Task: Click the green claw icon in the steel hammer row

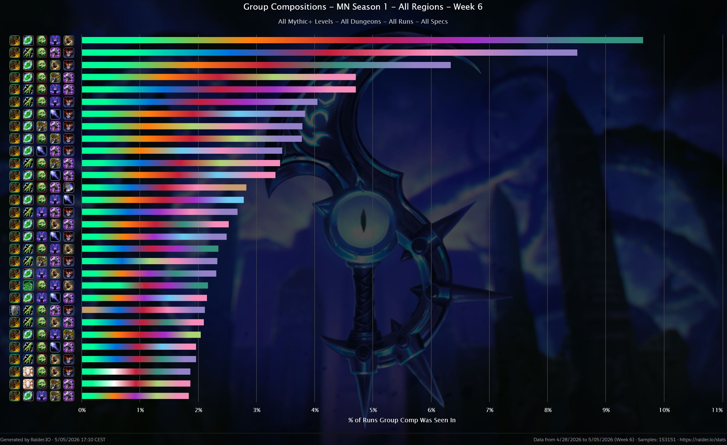Action: (x=28, y=187)
